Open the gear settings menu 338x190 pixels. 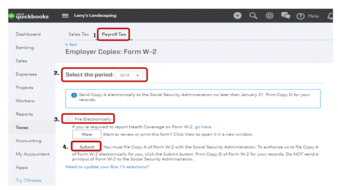269,16
